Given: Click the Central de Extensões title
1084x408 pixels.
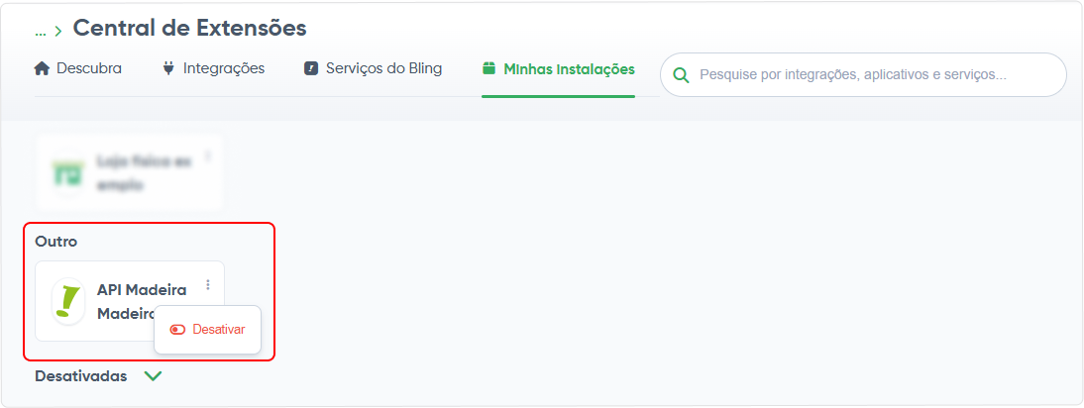Looking at the screenshot, I should tap(189, 29).
